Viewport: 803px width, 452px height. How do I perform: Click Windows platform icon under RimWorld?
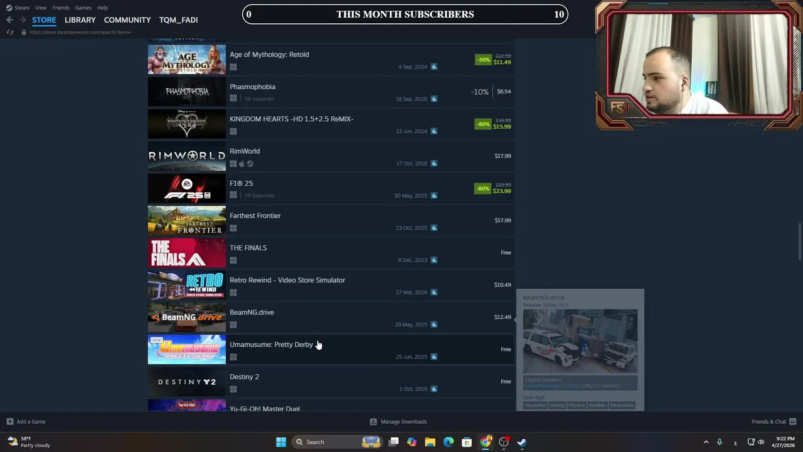[x=233, y=164]
